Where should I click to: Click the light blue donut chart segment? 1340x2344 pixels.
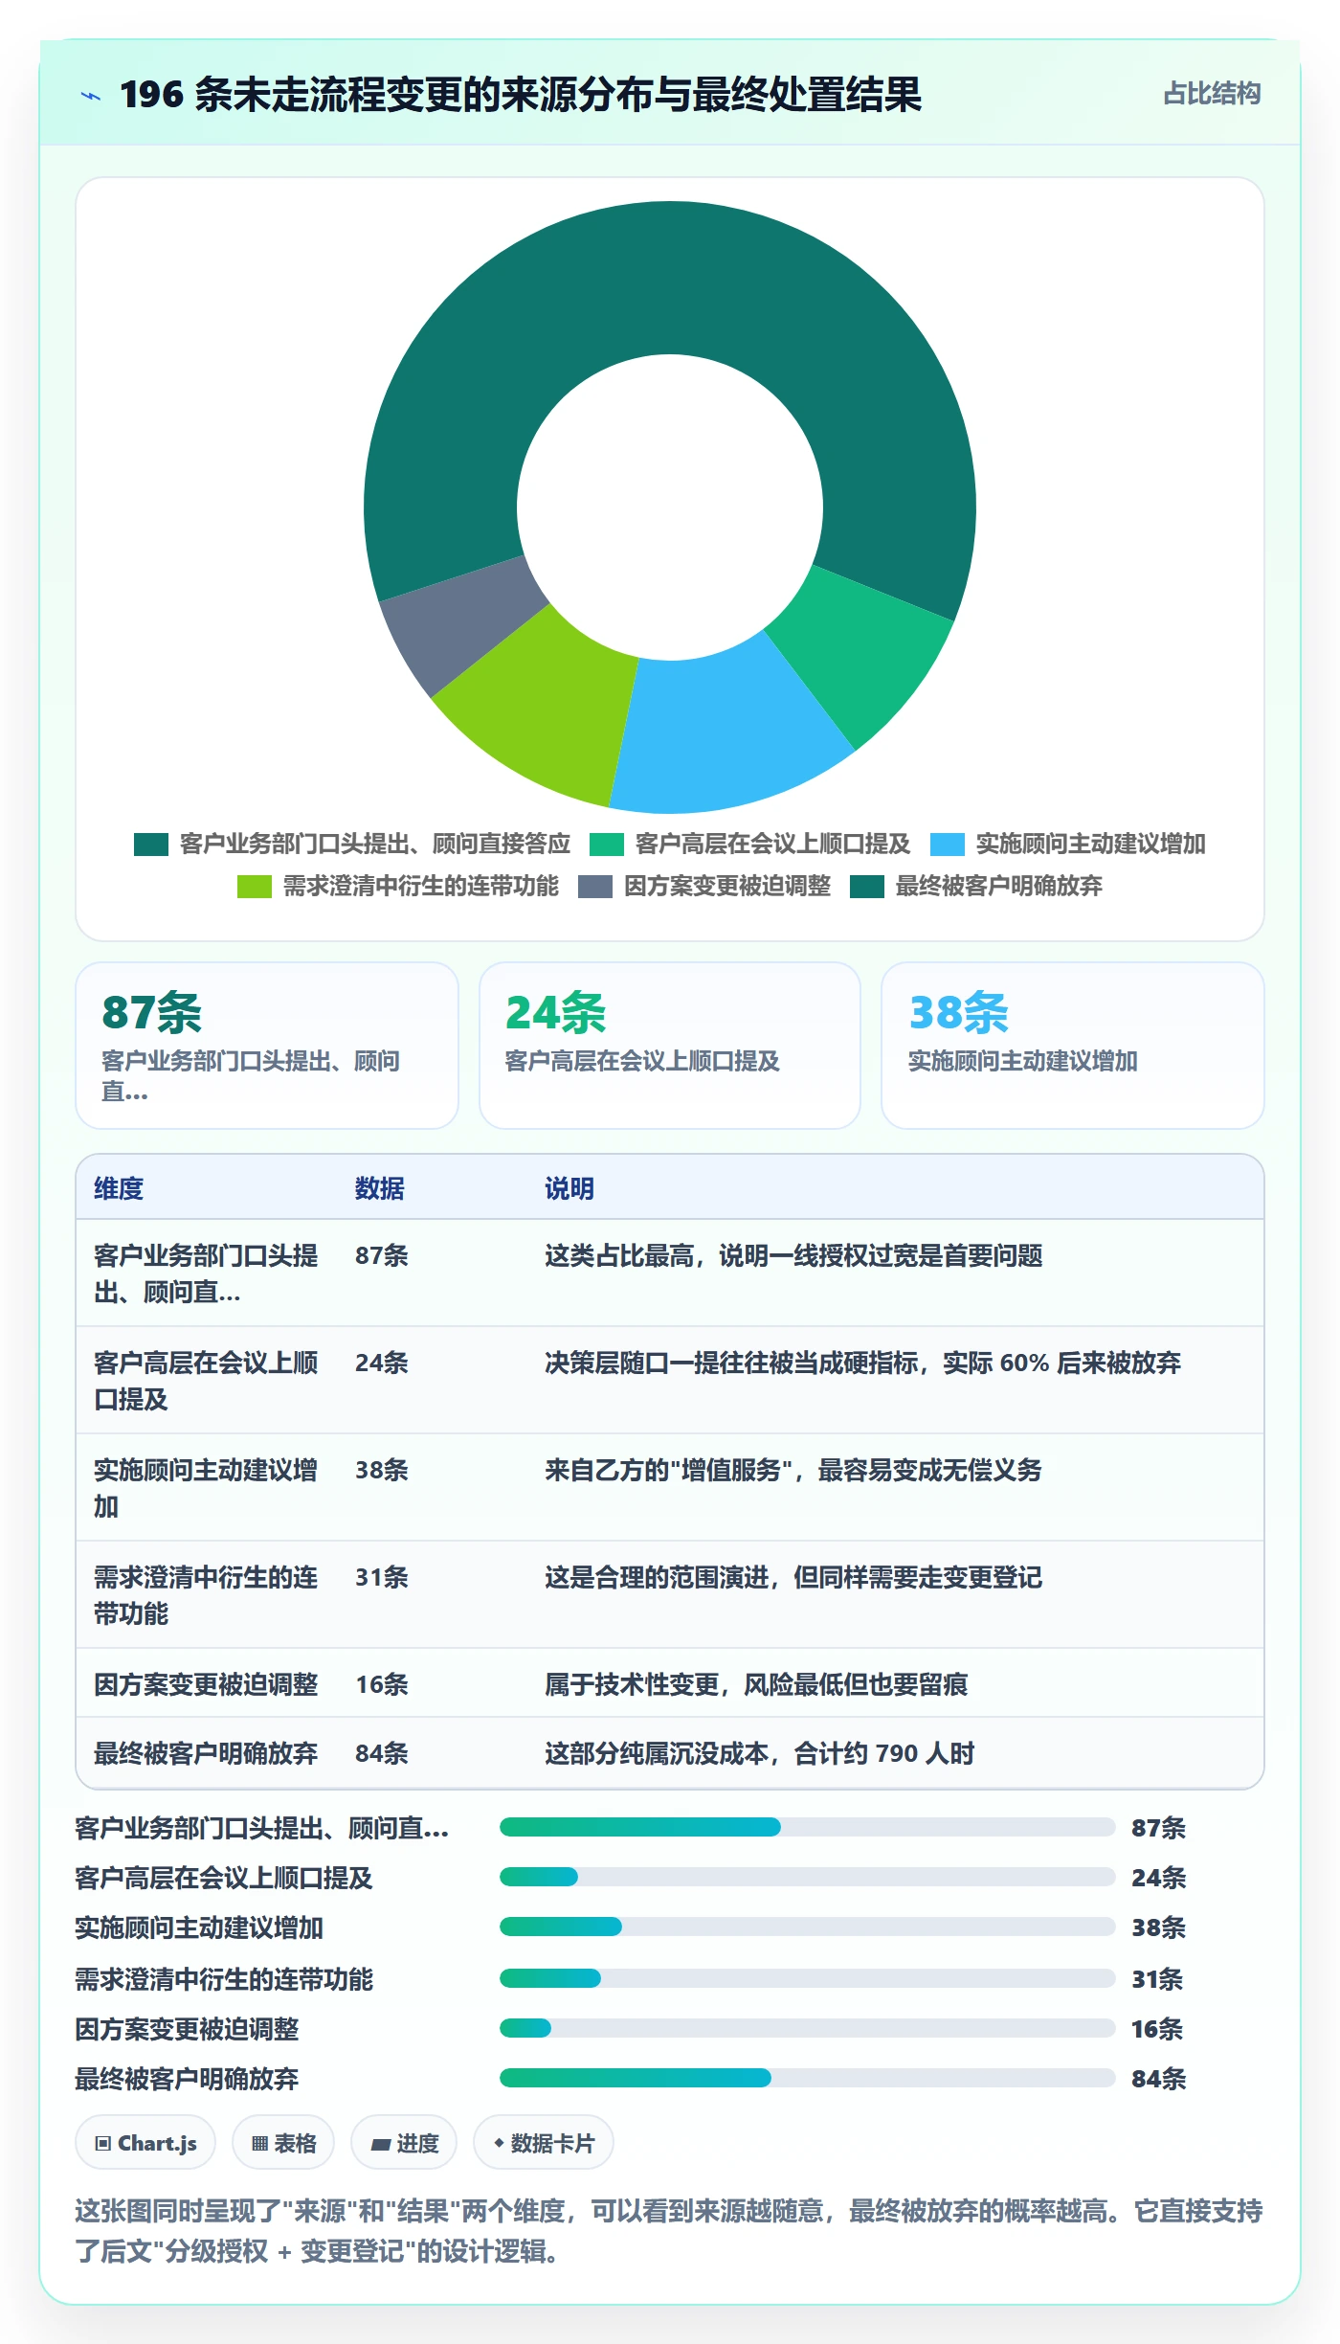point(727,732)
